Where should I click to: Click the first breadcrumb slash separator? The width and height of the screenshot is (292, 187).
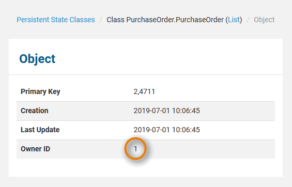click(101, 20)
